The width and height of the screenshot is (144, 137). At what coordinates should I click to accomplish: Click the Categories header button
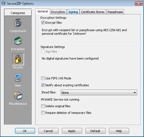[x=18, y=13]
